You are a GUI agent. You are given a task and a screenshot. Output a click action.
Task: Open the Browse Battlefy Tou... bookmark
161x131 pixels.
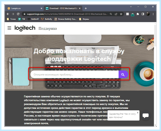[65, 19]
